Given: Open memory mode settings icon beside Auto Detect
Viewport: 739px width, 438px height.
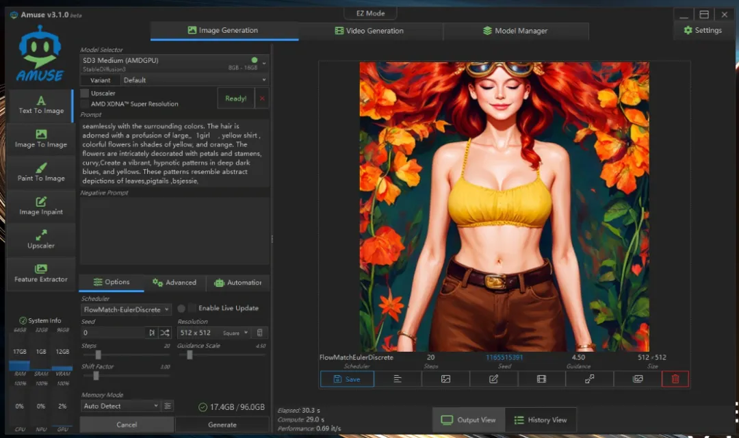Looking at the screenshot, I should pos(168,406).
